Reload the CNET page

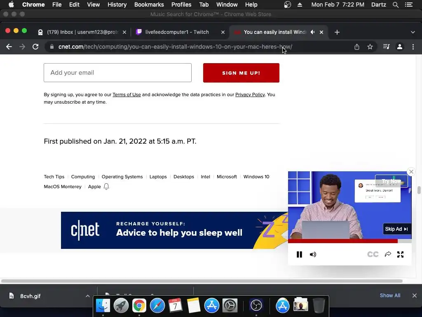35,47
